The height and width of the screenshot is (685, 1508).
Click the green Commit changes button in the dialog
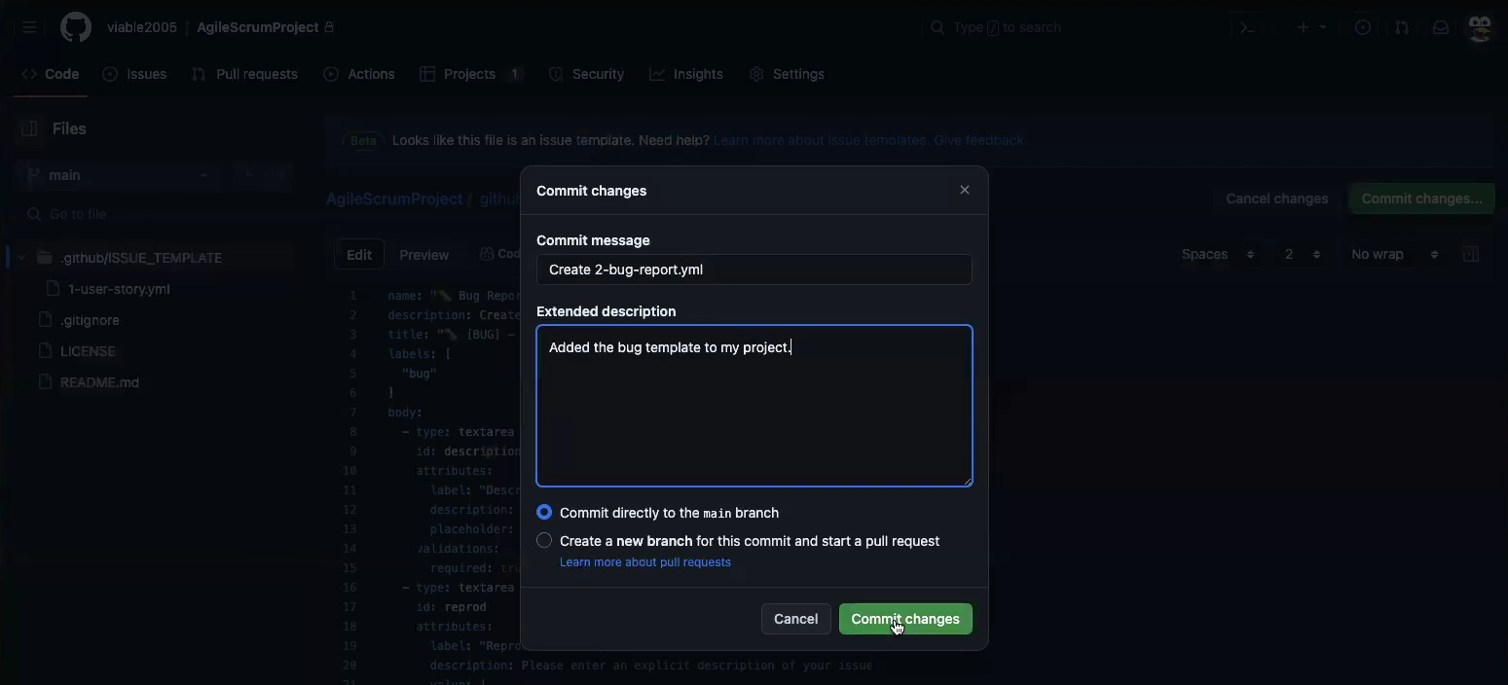pos(904,619)
